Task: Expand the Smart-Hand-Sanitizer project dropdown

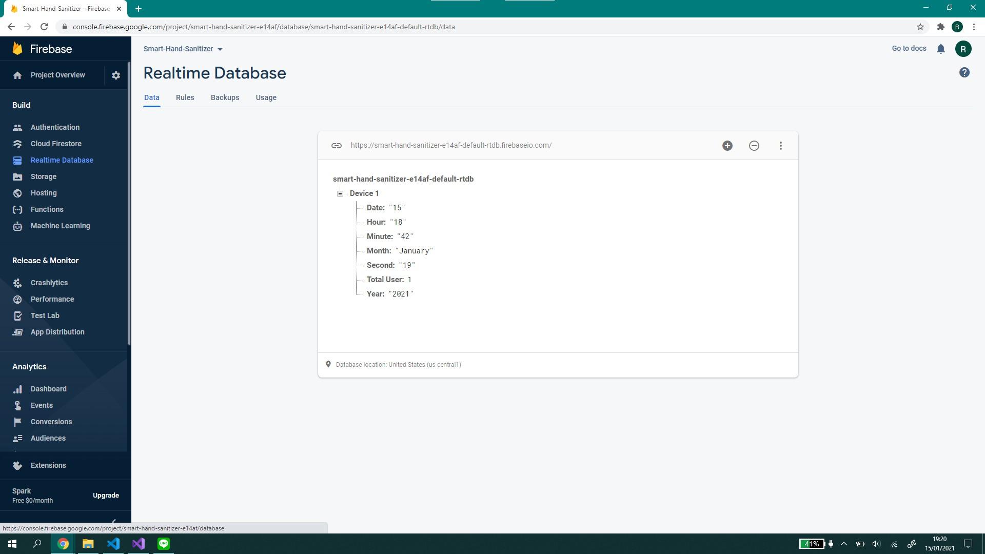Action: [220, 49]
